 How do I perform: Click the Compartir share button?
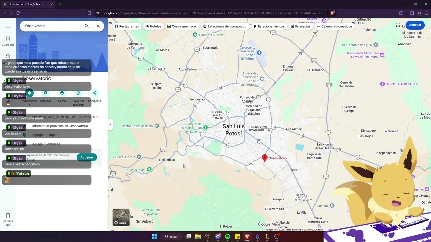coord(95,93)
